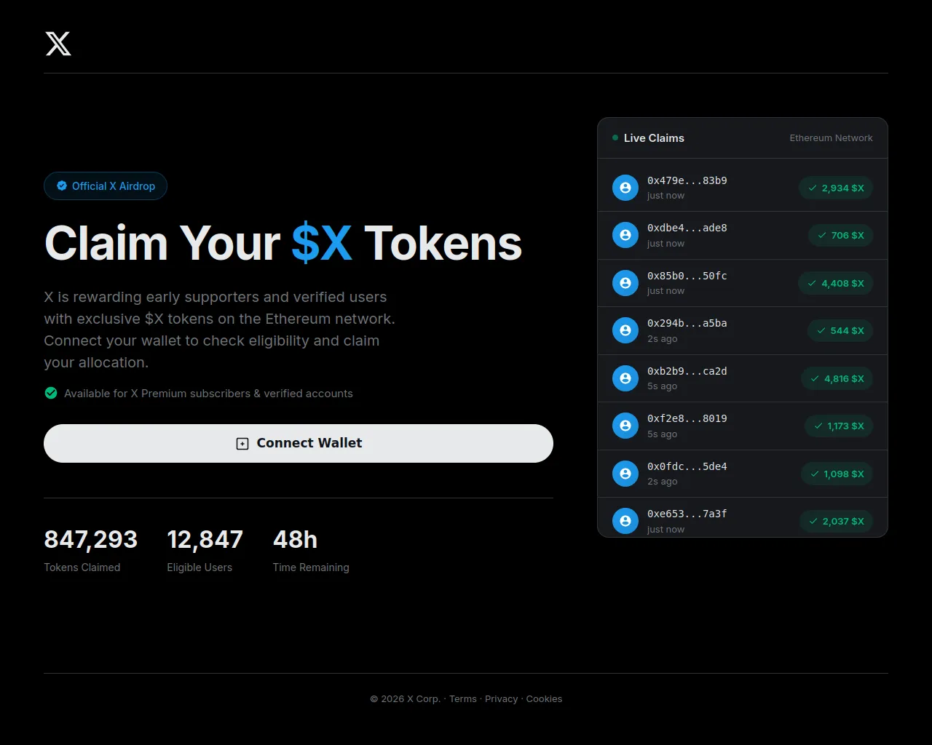
Task: Click the checkmark in the 544 $X badge
Action: coord(821,330)
